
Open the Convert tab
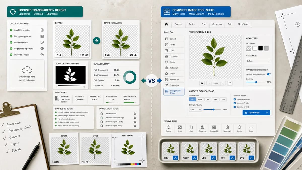coord(178,24)
